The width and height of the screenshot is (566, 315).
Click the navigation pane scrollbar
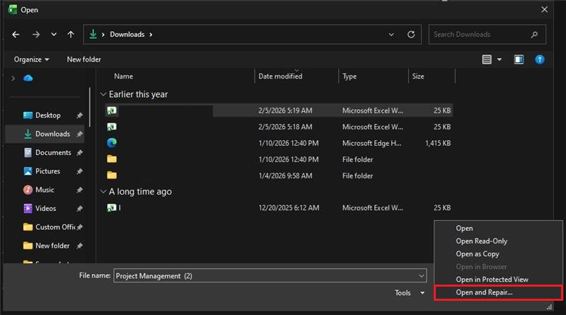point(90,108)
